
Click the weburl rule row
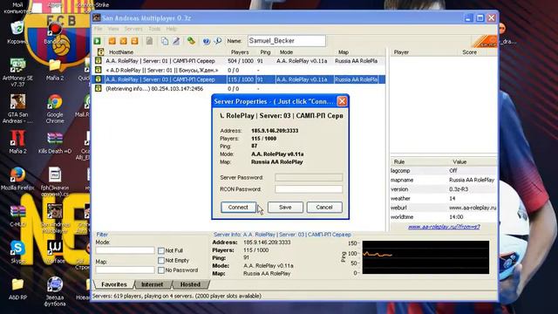point(444,208)
